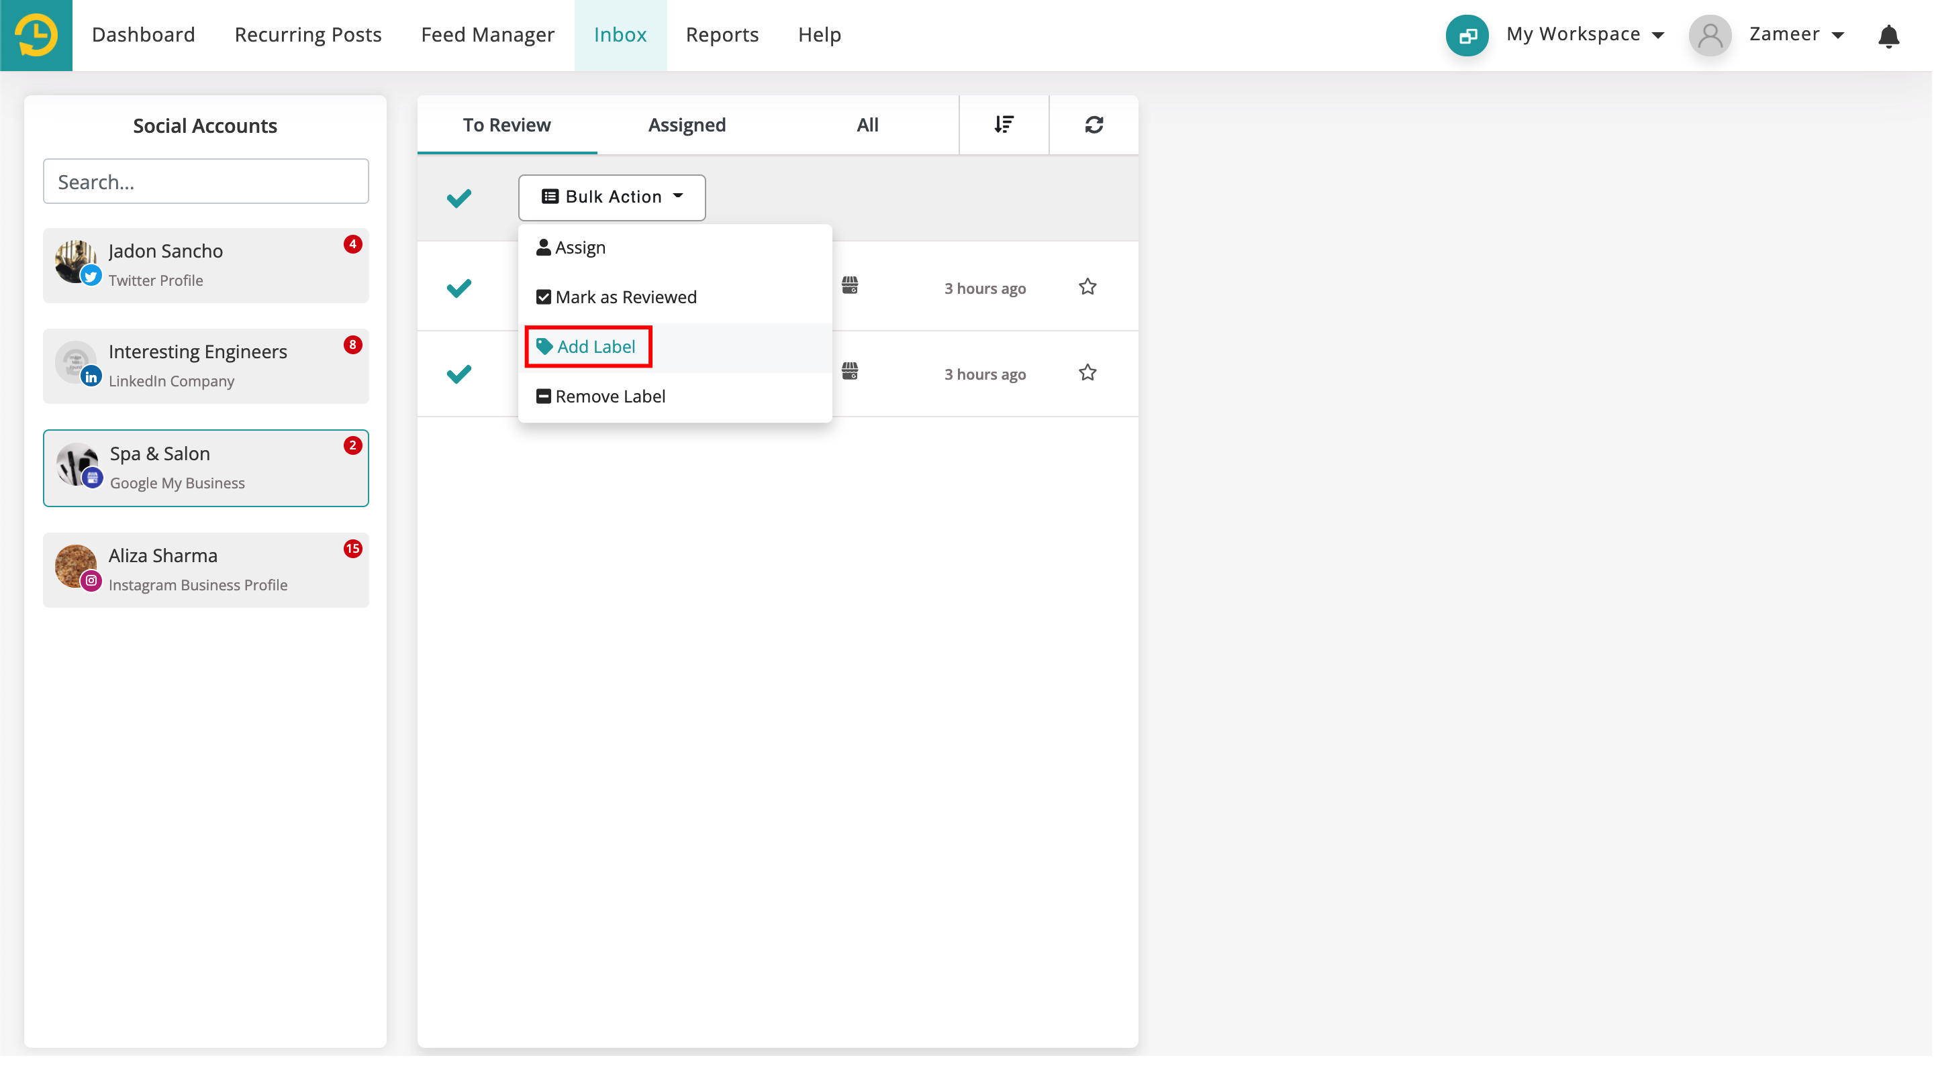Uncheck the first message row checkmark
Image resolution: width=1934 pixels, height=1072 pixels.
click(x=458, y=288)
